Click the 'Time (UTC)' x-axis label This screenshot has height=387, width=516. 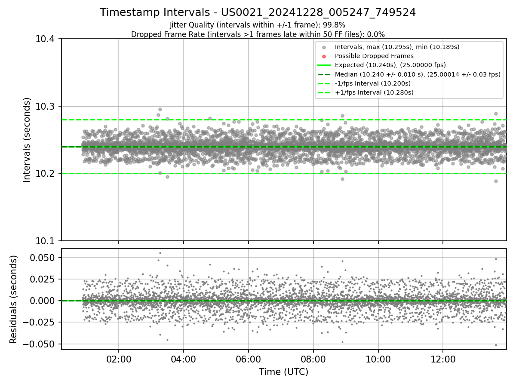pyautogui.click(x=283, y=372)
